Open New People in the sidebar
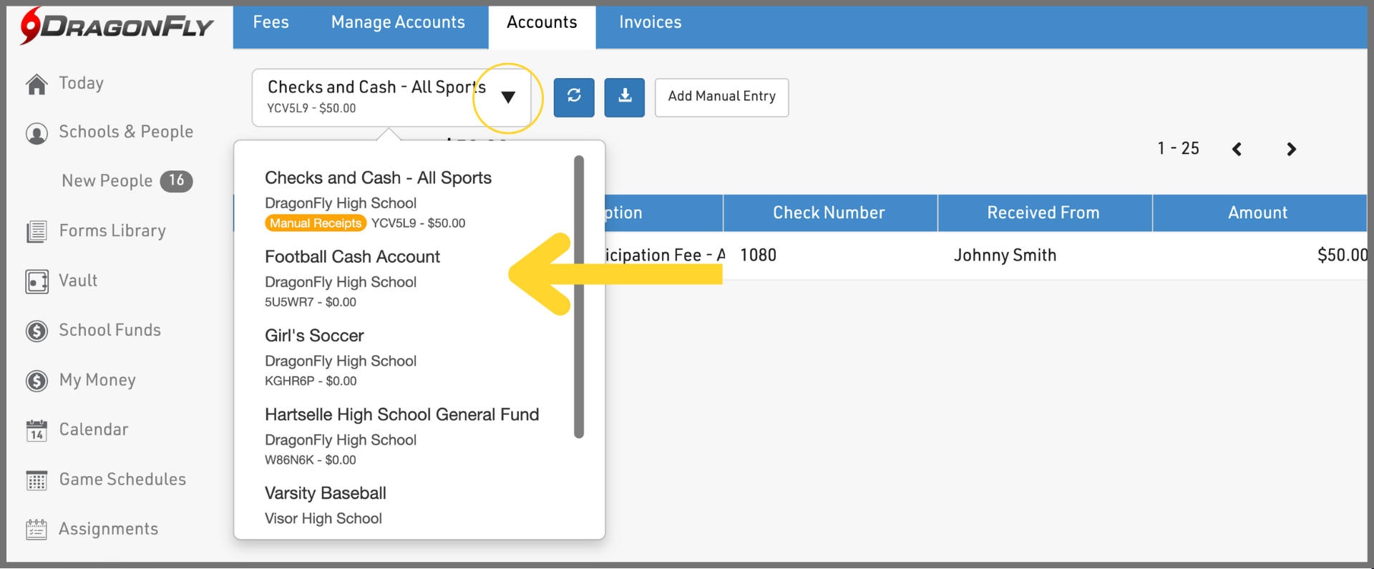Screen dimensions: 1374x569 point(107,181)
